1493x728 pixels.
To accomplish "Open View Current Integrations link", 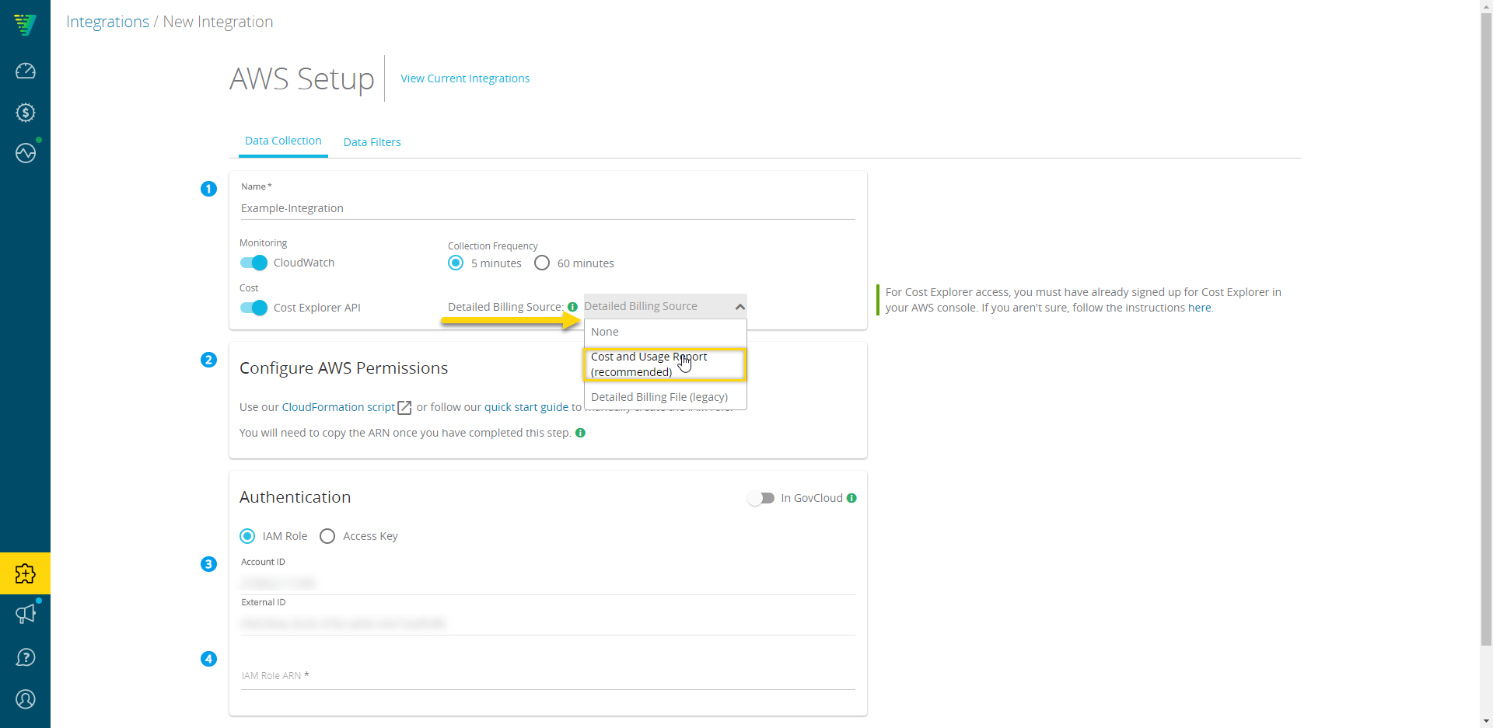I will coord(465,78).
